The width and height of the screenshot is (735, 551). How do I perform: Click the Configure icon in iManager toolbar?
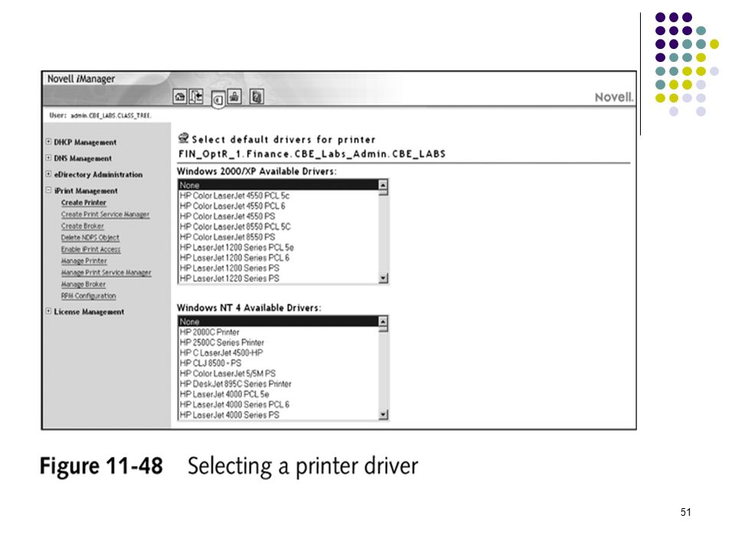point(234,97)
